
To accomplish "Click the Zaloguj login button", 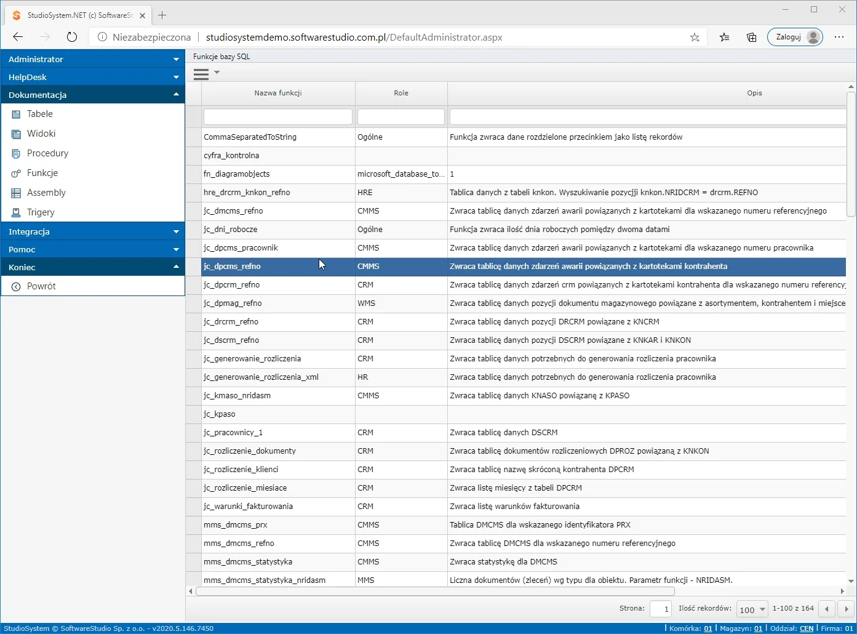I will tap(795, 37).
